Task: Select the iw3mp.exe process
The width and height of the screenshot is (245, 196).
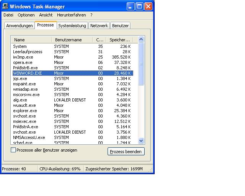Action: point(73,57)
